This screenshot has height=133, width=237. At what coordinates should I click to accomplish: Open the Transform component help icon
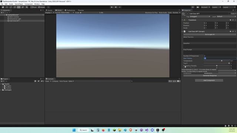pos(230,20)
